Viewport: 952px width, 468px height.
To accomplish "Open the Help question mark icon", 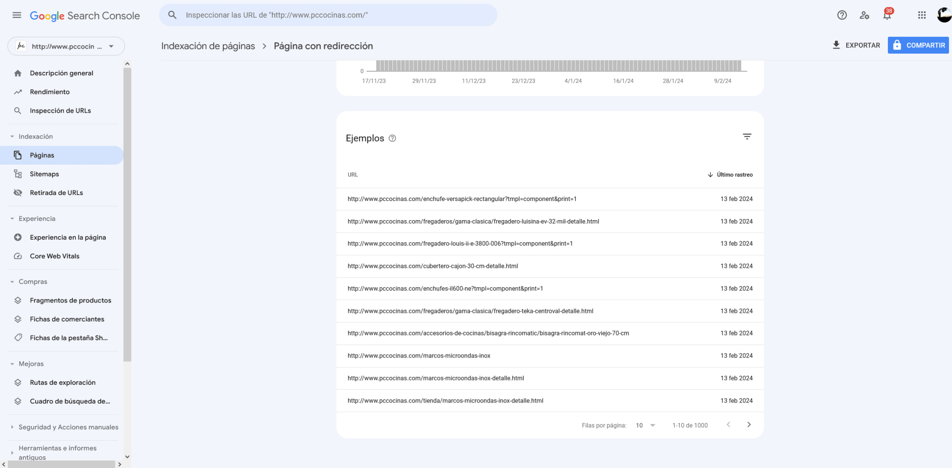I will (x=842, y=15).
